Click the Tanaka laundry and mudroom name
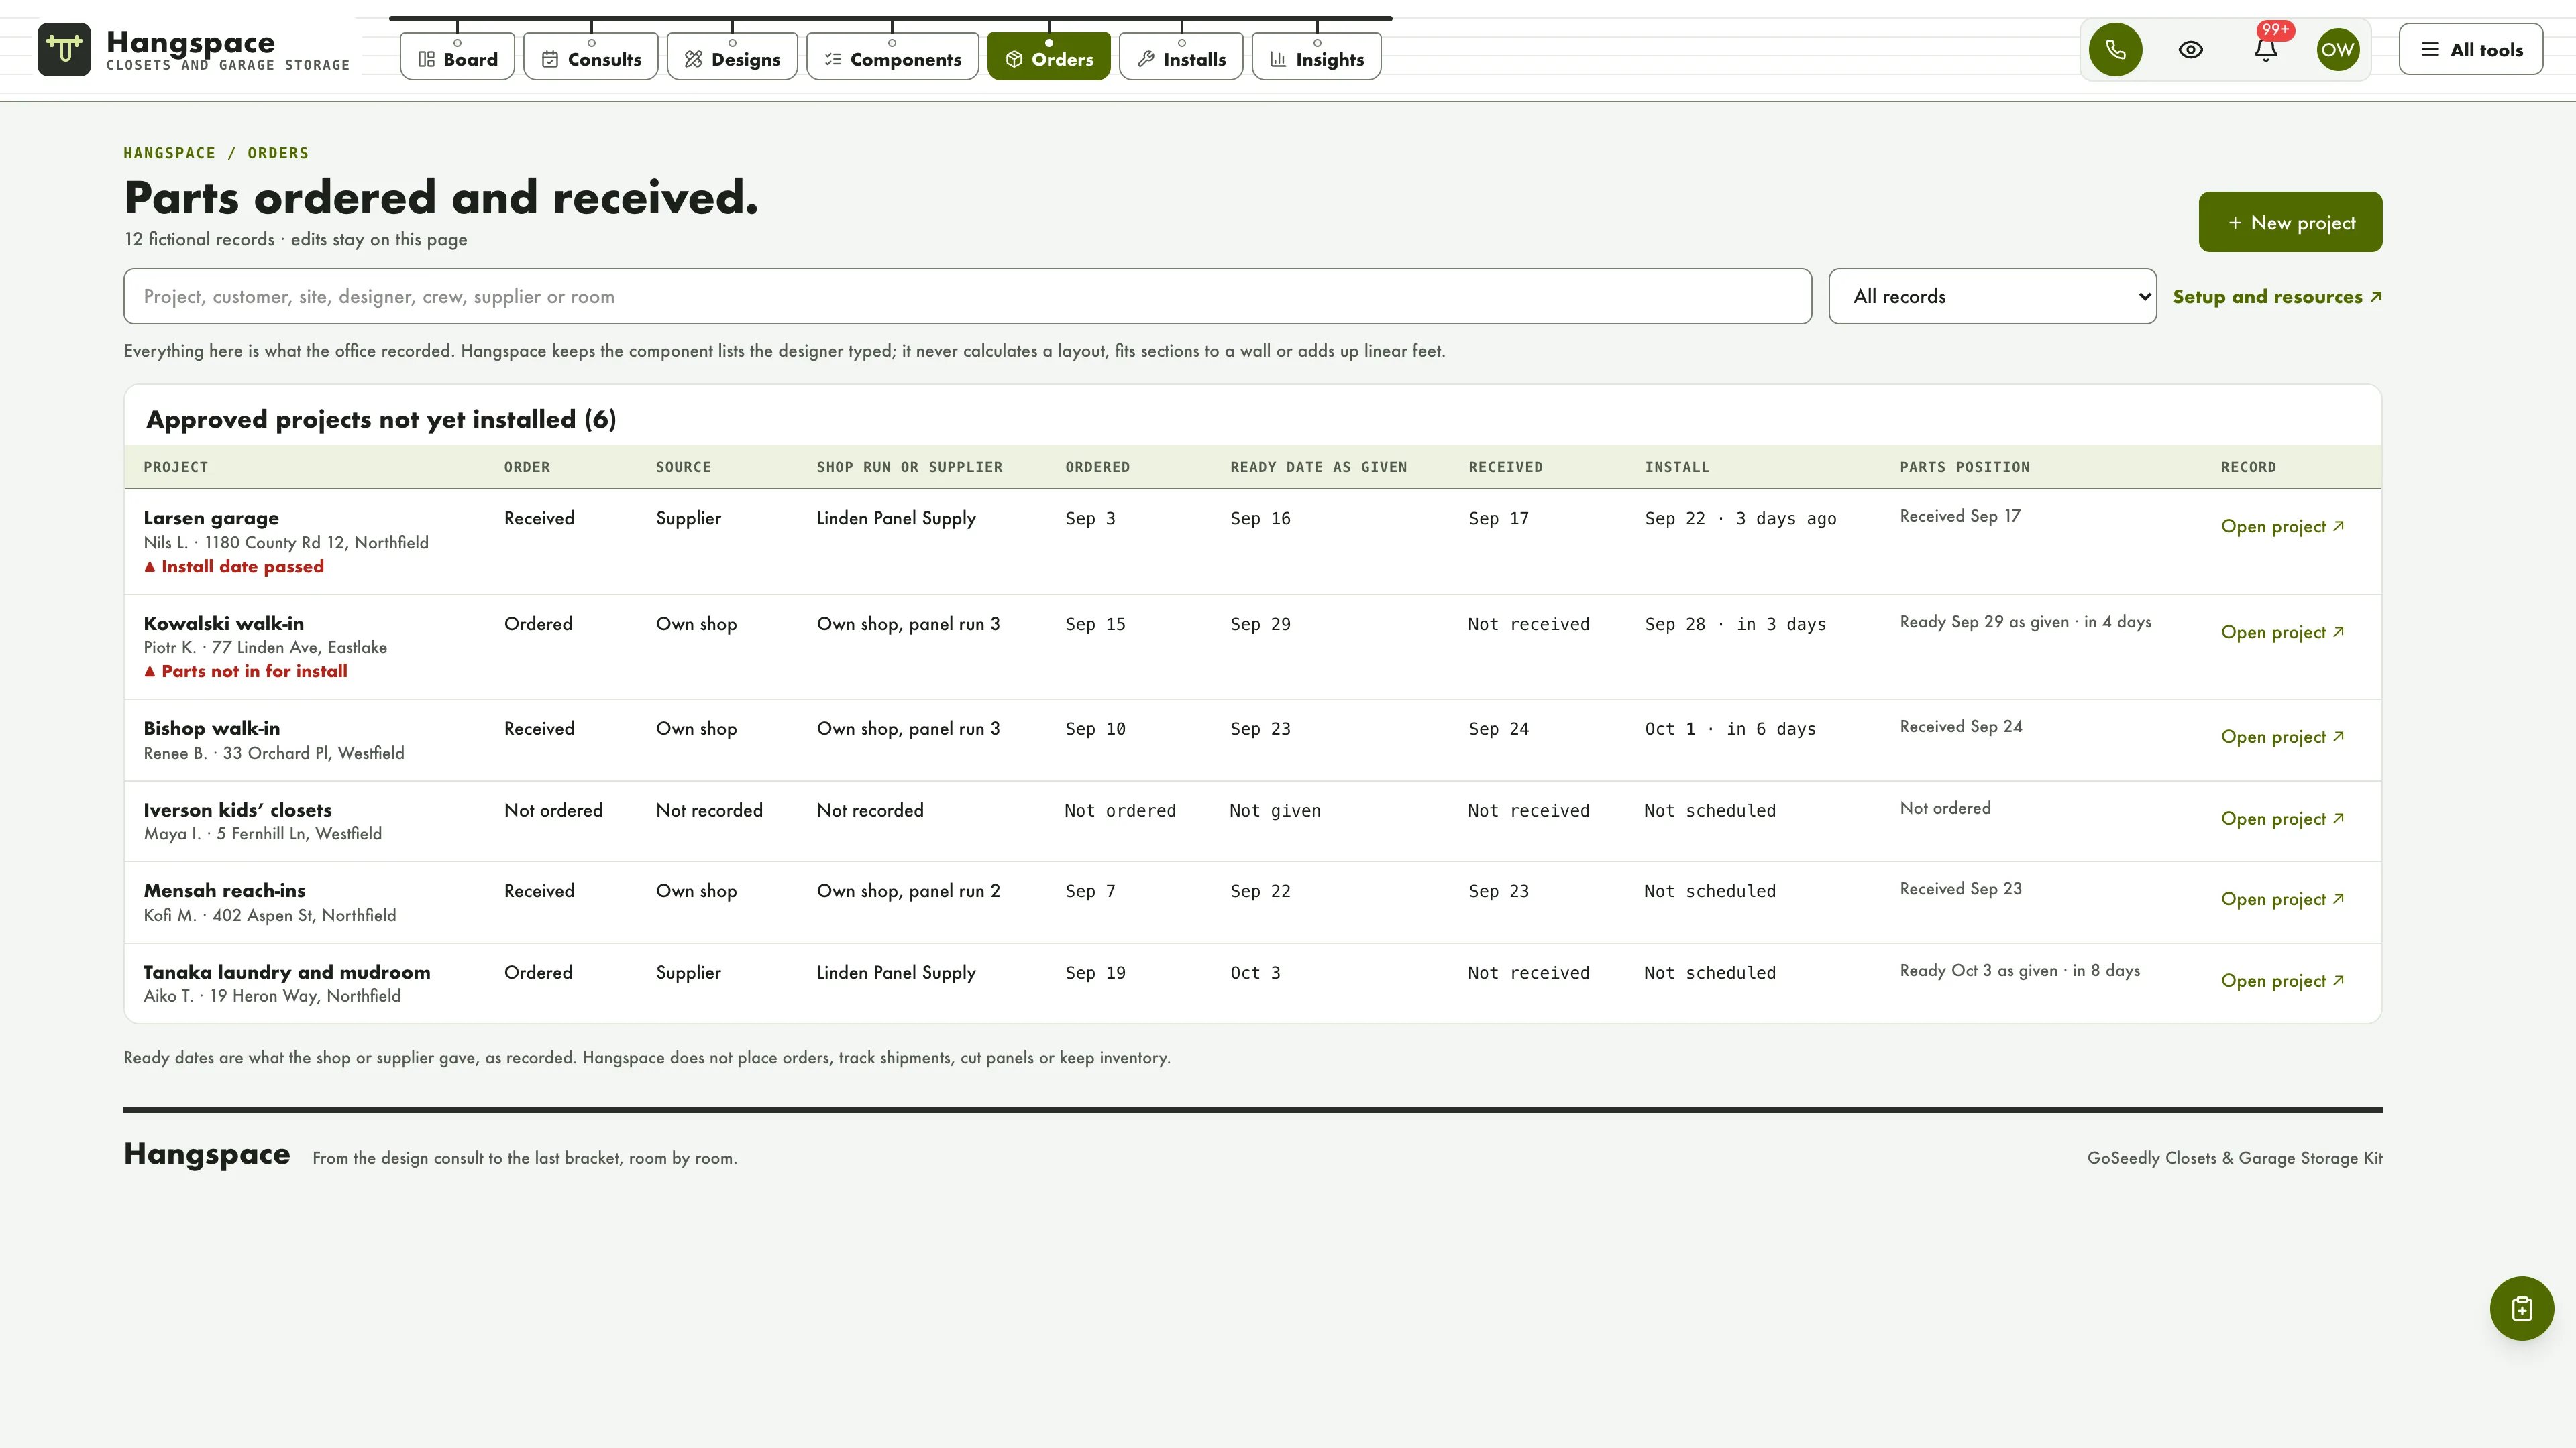The width and height of the screenshot is (2576, 1448). point(287,972)
